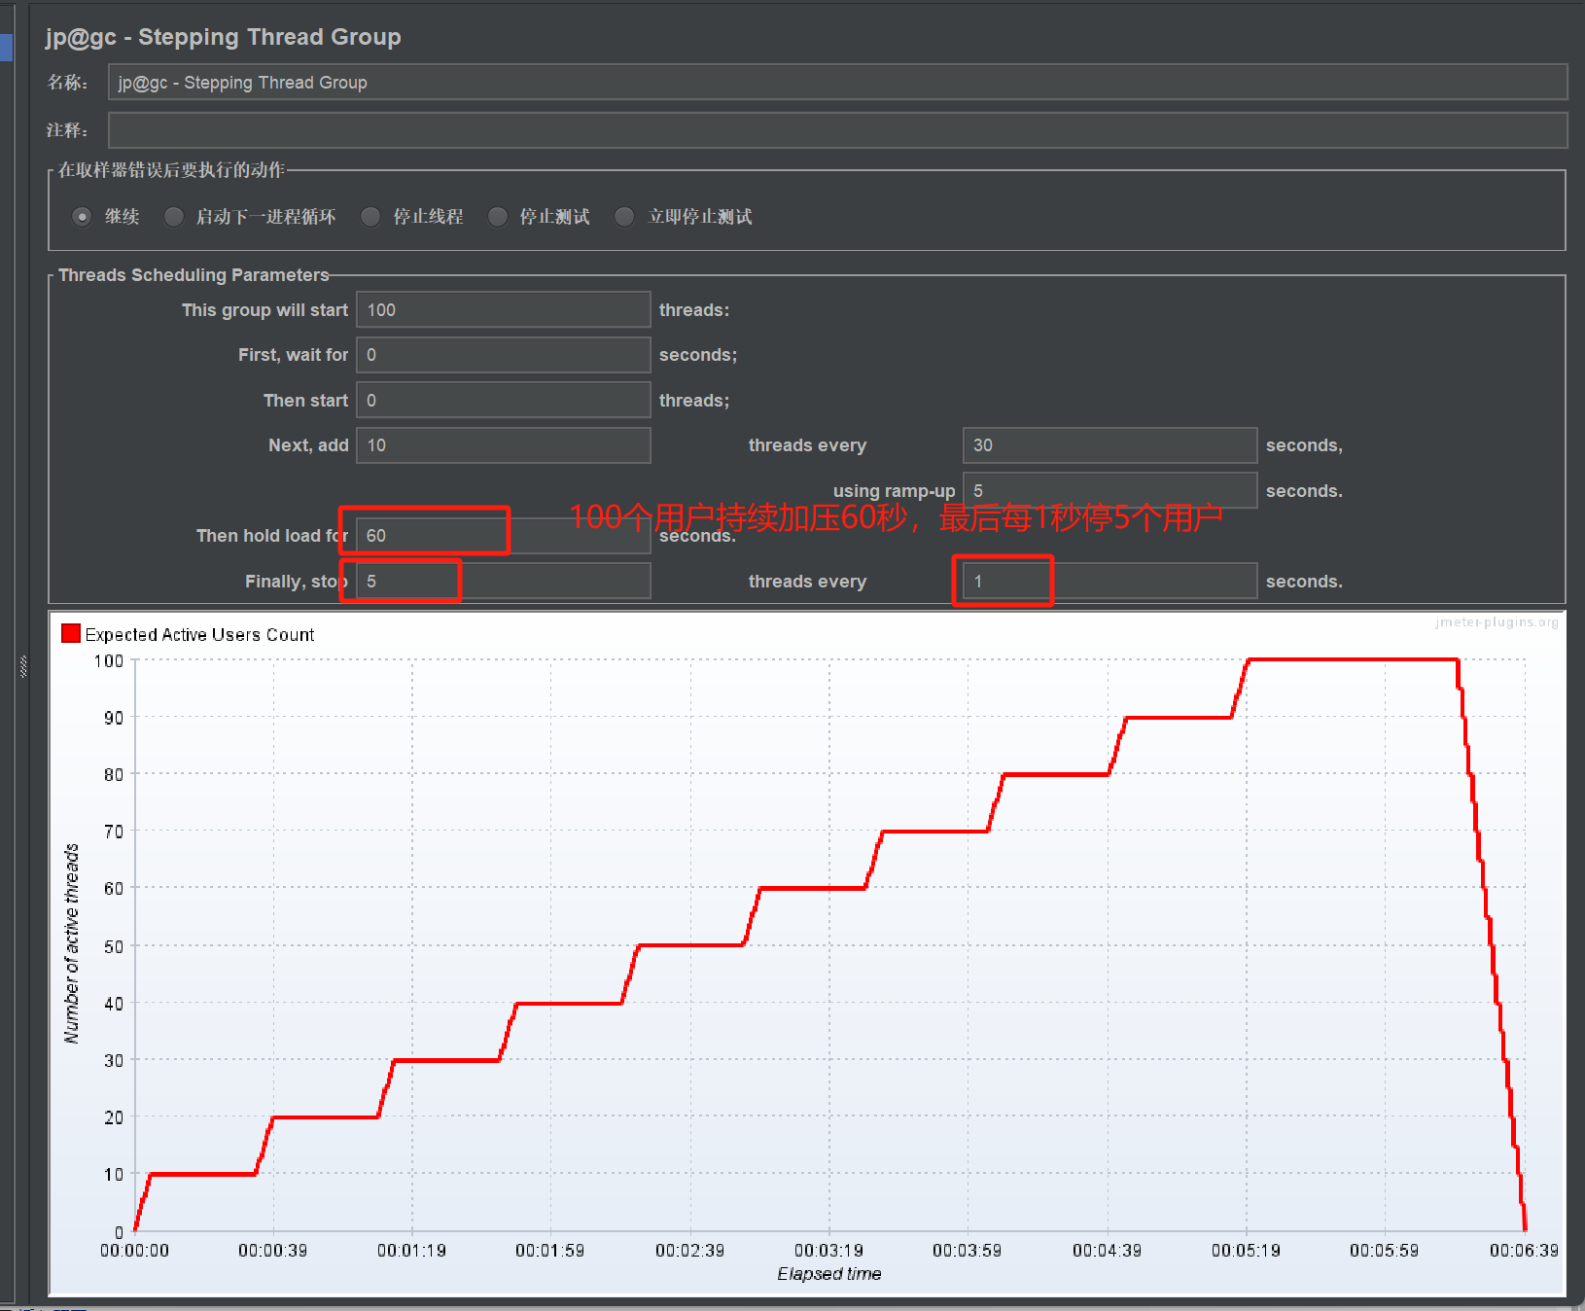Click the 'This group will start' threads field
Viewport: 1585px width, 1311px height.
[x=503, y=310]
